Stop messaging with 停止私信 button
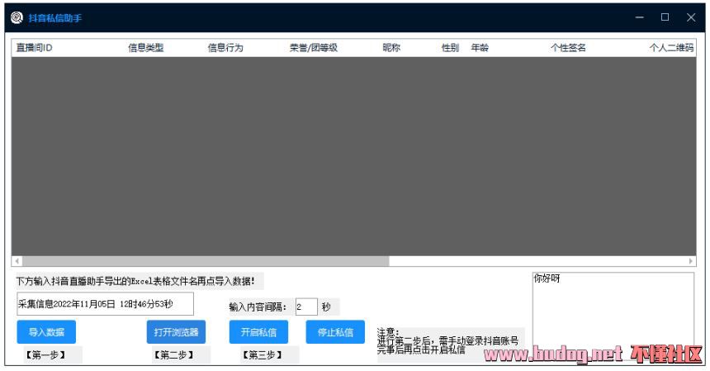 pos(335,332)
